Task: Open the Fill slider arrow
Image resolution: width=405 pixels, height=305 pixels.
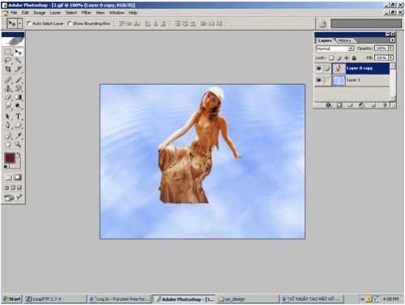Action: 390,57
